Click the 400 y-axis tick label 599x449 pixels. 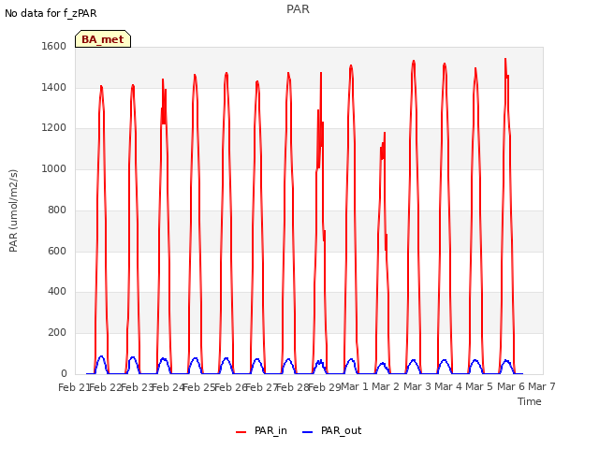(57, 292)
